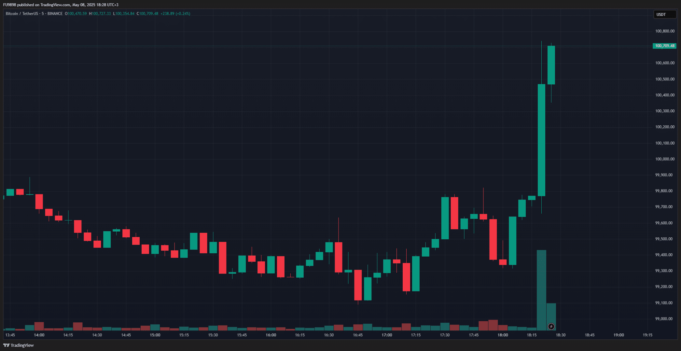Image resolution: width=681 pixels, height=351 pixels.
Task: Click the Bitcoin / TetherUS symbol title
Action: tap(22, 14)
